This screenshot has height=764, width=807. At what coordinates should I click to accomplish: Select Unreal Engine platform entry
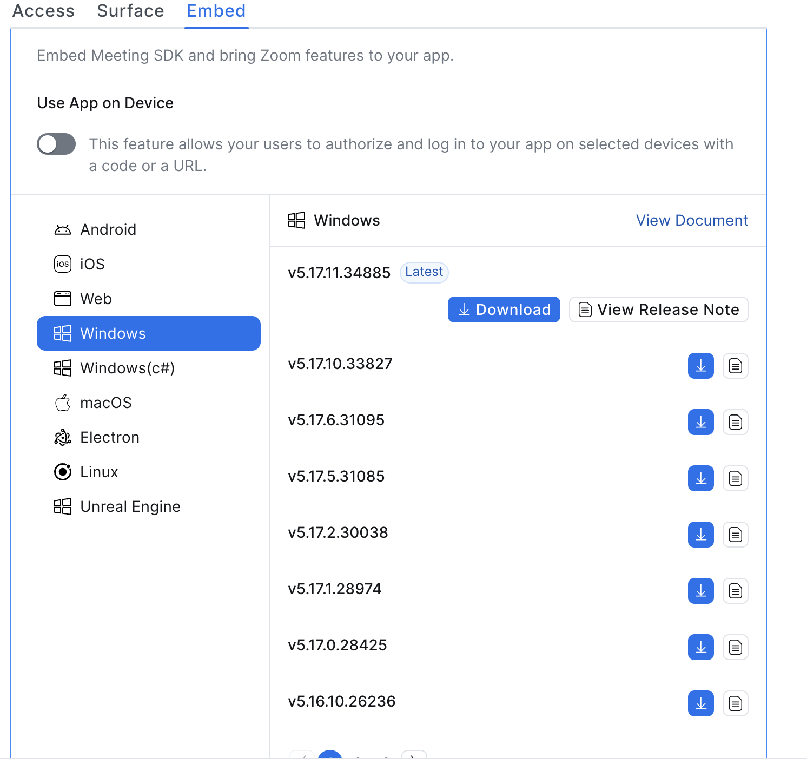point(130,506)
